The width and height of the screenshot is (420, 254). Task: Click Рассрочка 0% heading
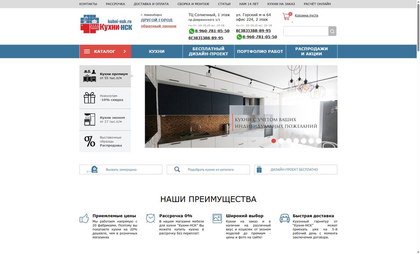176,216
